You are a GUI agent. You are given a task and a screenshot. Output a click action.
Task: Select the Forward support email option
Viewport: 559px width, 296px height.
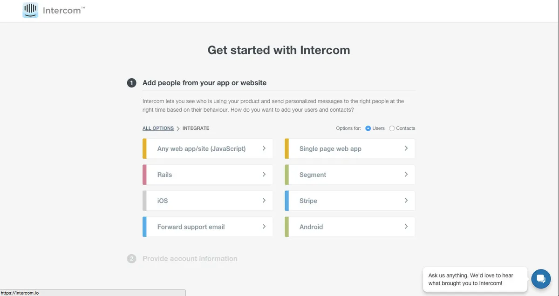click(x=208, y=227)
